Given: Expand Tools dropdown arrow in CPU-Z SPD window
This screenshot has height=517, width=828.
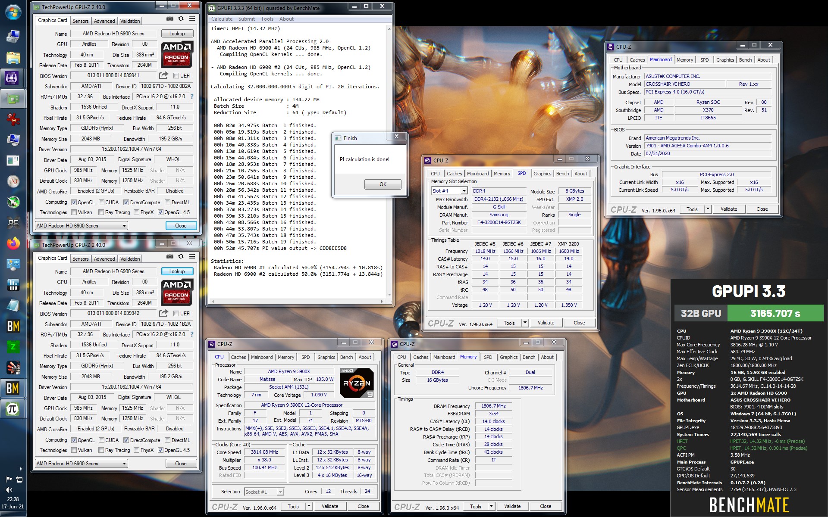Looking at the screenshot, I should tap(525, 323).
